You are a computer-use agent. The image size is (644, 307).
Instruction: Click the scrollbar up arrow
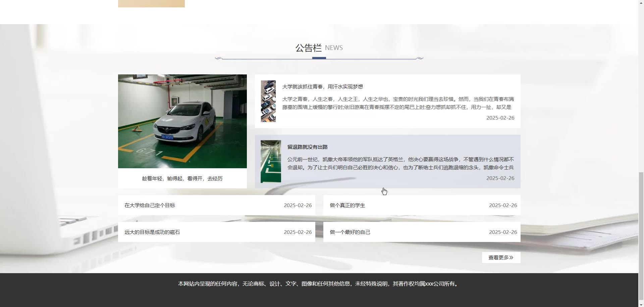pyautogui.click(x=641, y=2)
